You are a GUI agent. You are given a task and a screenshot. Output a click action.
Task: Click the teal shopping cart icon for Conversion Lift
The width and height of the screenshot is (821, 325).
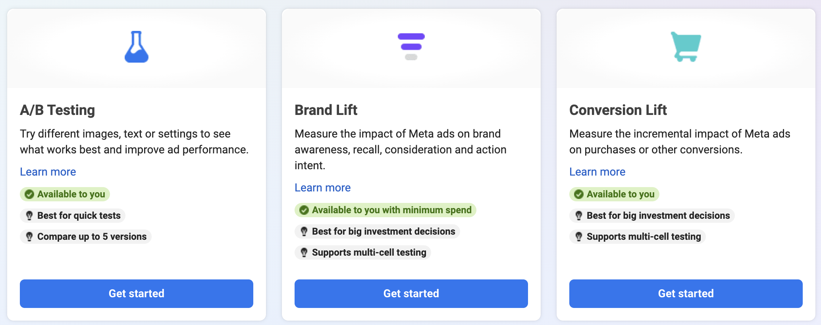click(x=685, y=47)
